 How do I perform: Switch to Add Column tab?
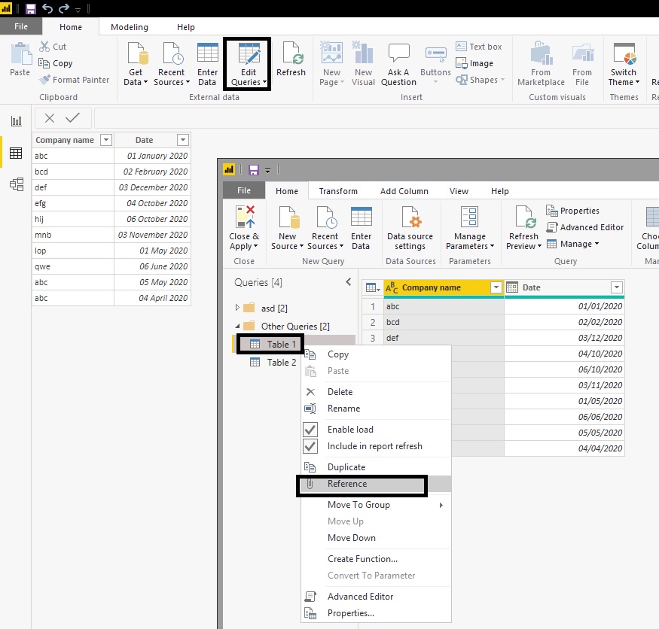(404, 191)
